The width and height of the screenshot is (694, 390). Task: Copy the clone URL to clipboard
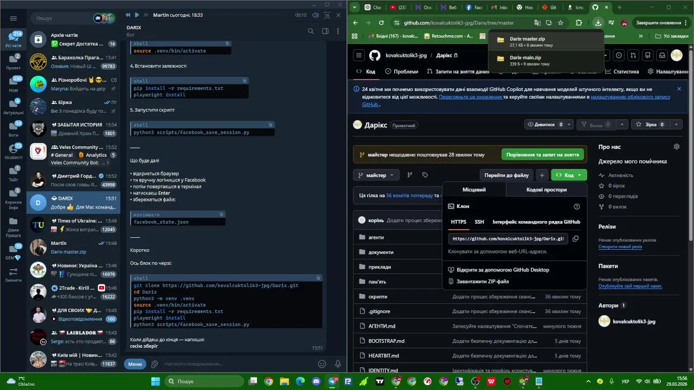(x=576, y=238)
